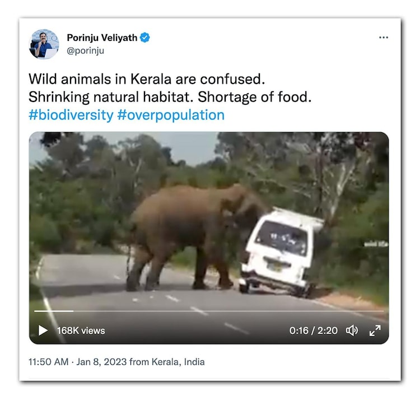Open Porinju Veliyath's profile picture
The image size is (420, 399).
pos(44,44)
